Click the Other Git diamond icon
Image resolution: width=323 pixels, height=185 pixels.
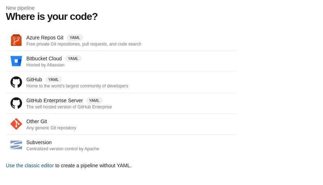pos(16,124)
